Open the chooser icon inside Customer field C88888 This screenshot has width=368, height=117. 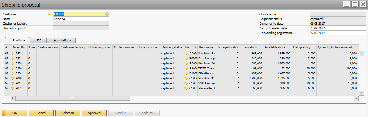[107, 14]
